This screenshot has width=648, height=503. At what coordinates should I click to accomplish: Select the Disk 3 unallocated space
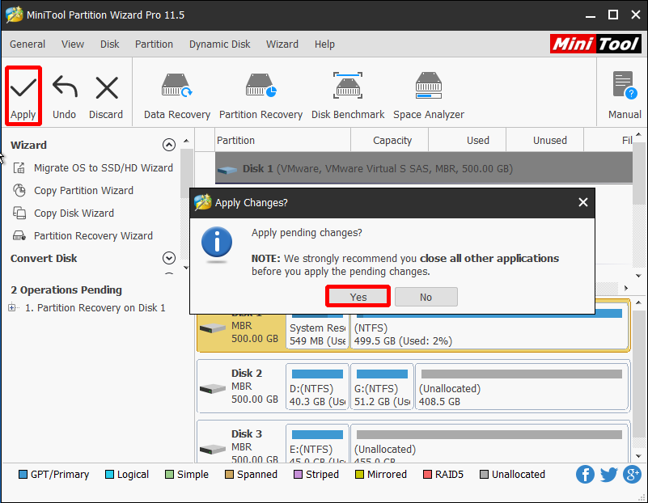coord(489,443)
